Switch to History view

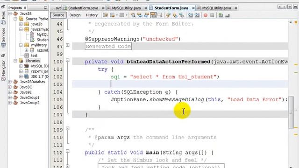coord(92,15)
